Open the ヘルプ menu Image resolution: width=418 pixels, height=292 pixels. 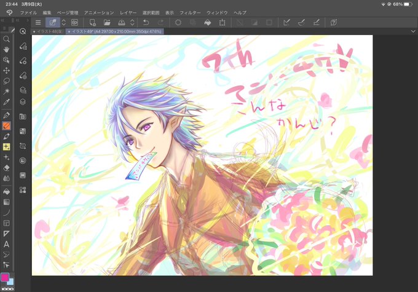240,12
